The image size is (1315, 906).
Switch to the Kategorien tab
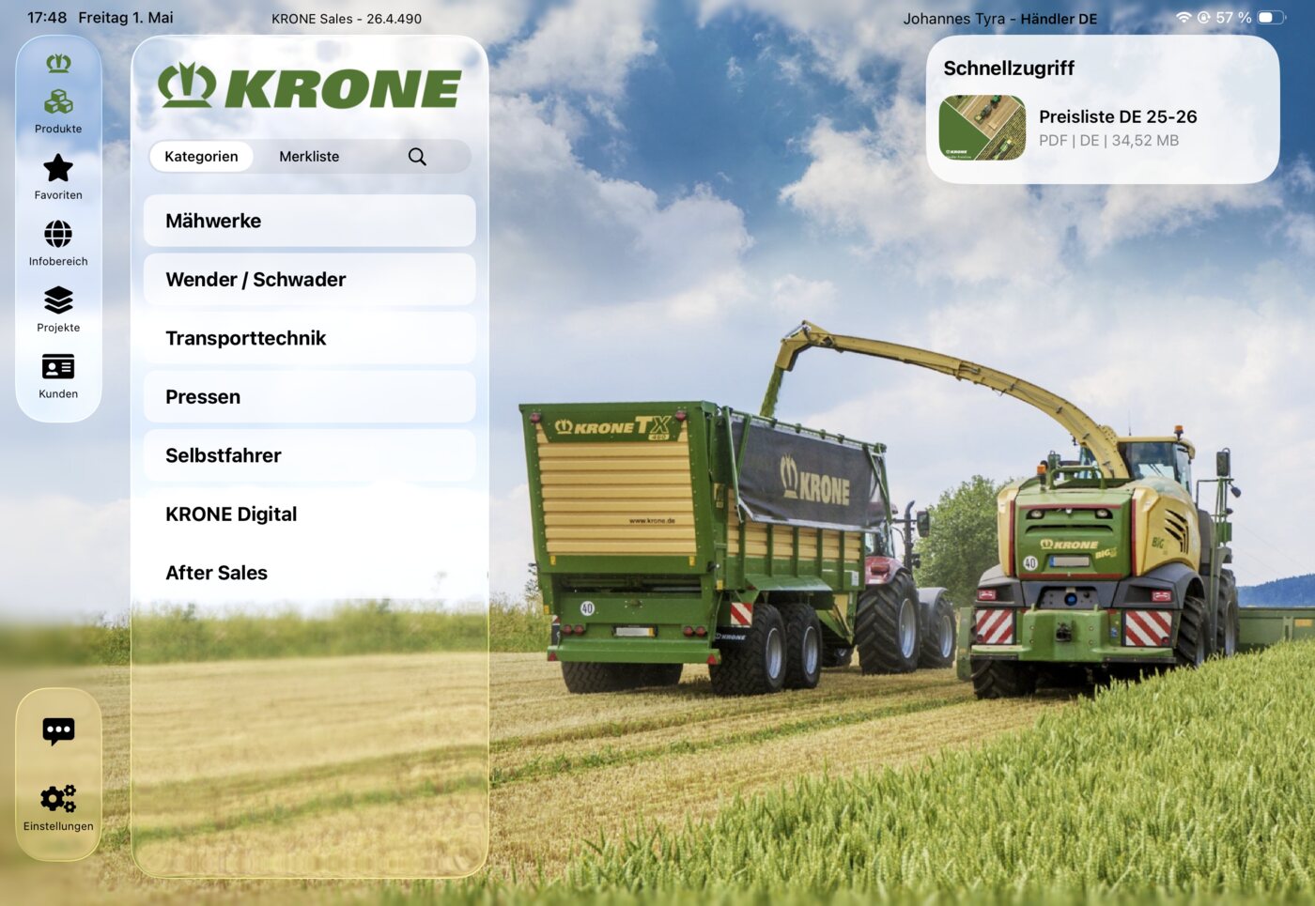coord(201,157)
